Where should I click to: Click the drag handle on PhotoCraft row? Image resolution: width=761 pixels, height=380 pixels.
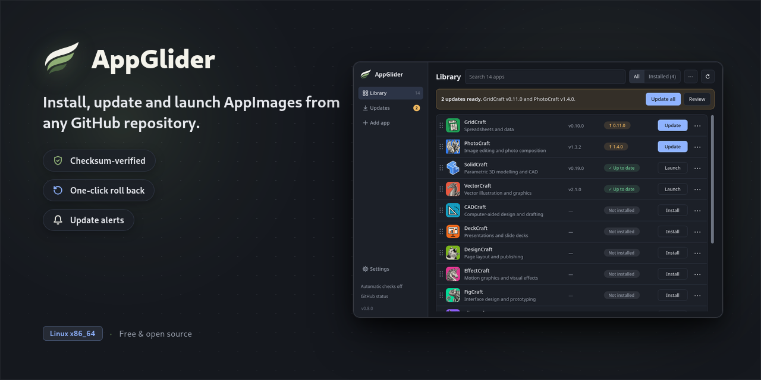click(x=441, y=147)
